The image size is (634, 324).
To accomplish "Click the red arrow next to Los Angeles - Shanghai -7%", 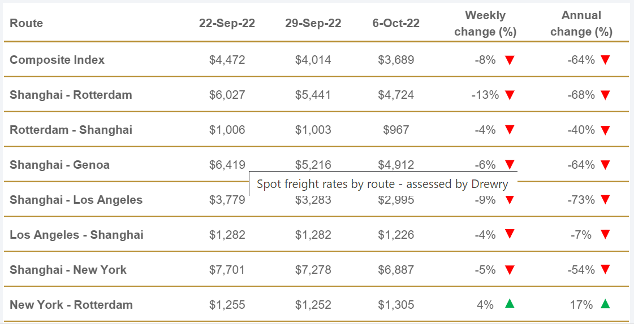I will tap(605, 235).
